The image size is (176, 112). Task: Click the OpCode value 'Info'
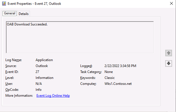[38, 90]
